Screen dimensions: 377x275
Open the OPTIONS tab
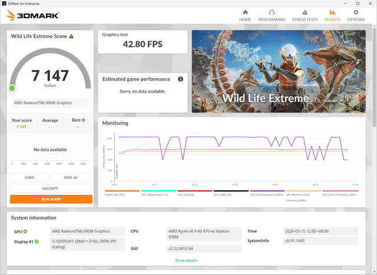(x=356, y=16)
